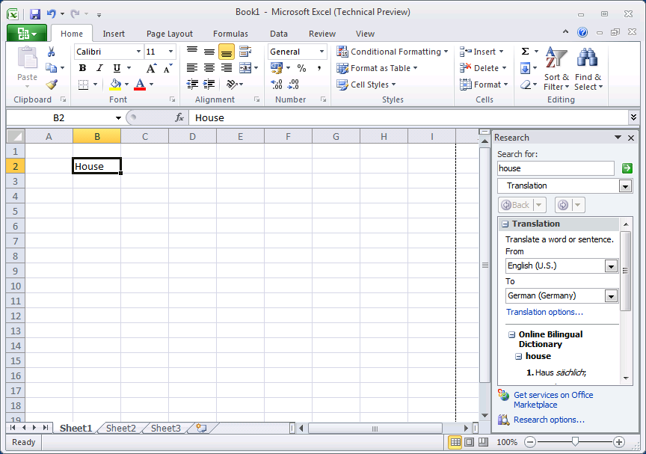This screenshot has width=646, height=454.
Task: Toggle bold formatting on selected cell
Action: (x=82, y=68)
